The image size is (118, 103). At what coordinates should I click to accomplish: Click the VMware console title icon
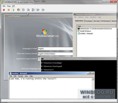click(2, 2)
